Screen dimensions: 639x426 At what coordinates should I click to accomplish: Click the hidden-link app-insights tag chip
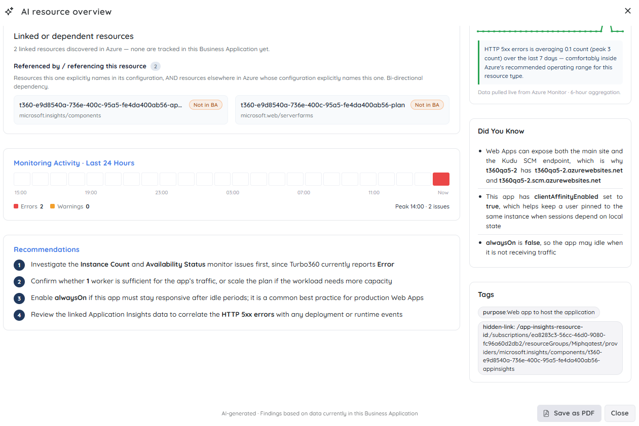[550, 348]
